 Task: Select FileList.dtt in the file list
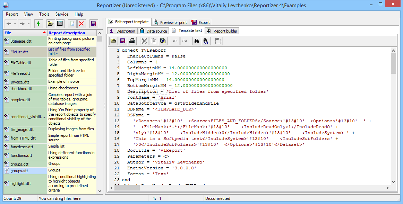[x=25, y=52]
